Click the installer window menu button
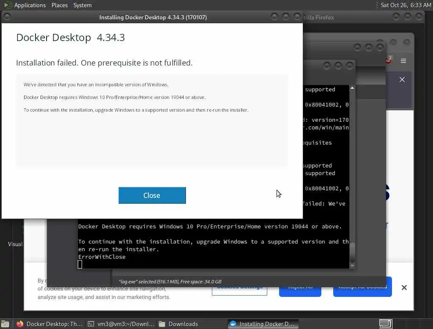The image size is (433, 329). [7, 17]
